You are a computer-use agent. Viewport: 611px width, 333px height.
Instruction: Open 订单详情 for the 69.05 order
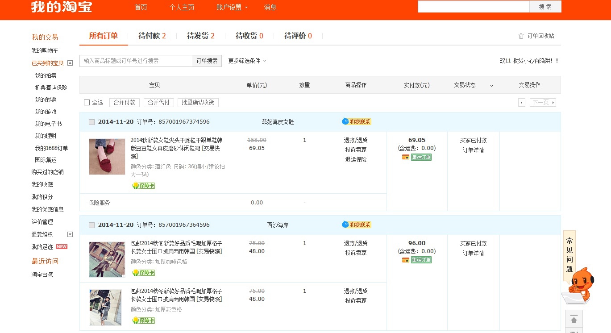point(473,150)
